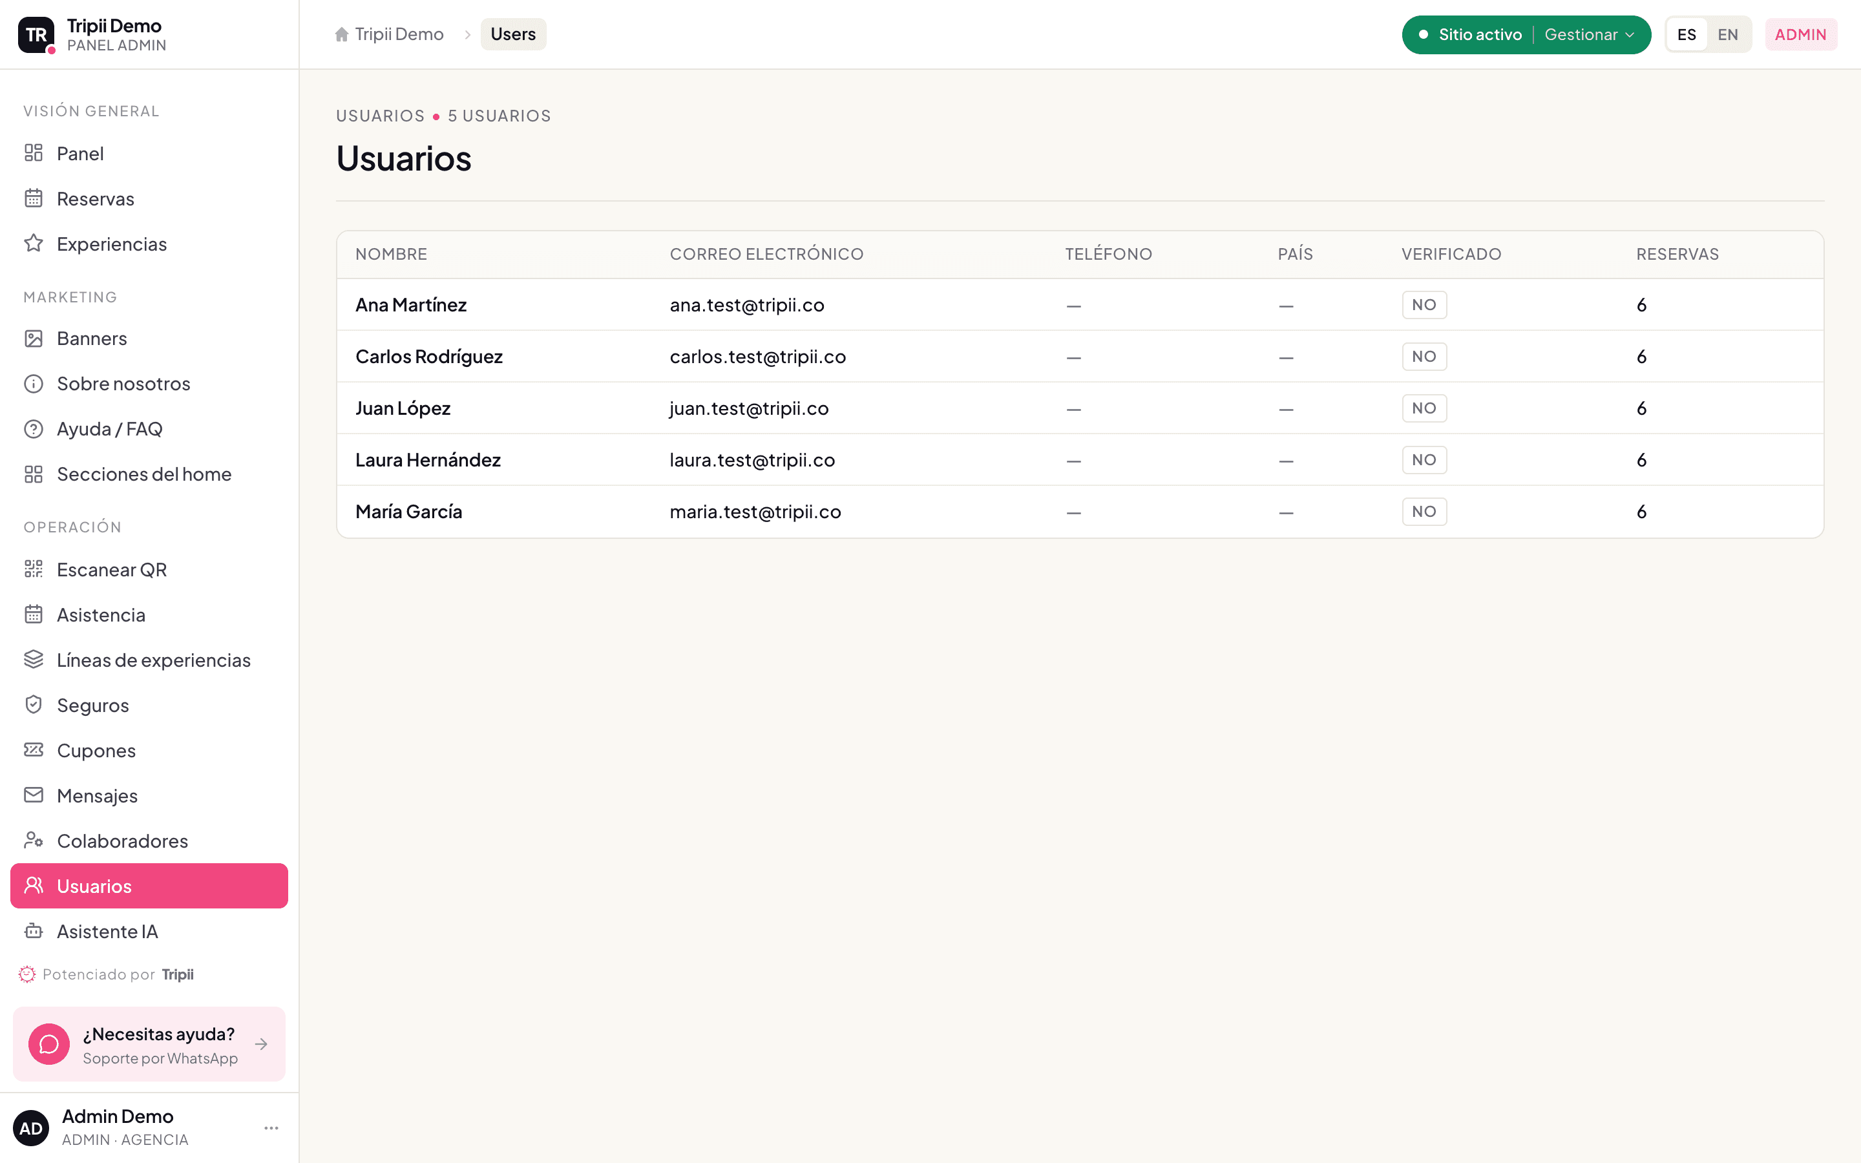
Task: Navigate to Ayuda / FAQ
Action: 149,428
